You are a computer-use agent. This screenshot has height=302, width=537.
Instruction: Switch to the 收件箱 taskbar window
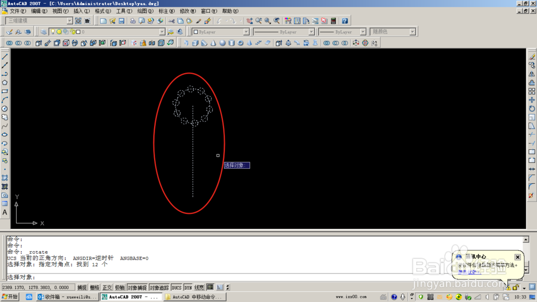[x=67, y=297]
